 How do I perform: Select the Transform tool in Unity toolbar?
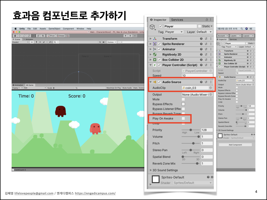tap(38, 36)
